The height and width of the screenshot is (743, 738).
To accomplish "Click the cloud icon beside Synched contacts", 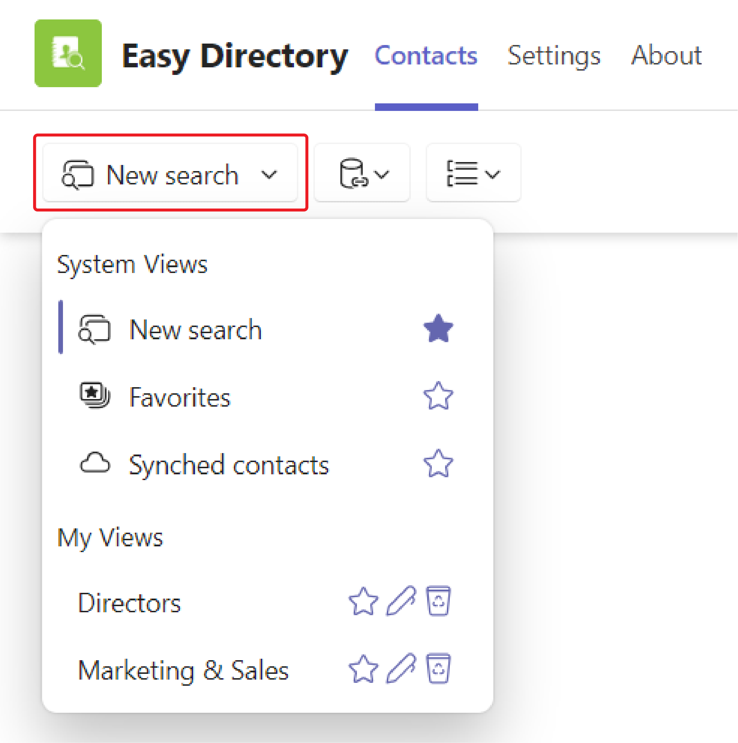I will [x=95, y=463].
